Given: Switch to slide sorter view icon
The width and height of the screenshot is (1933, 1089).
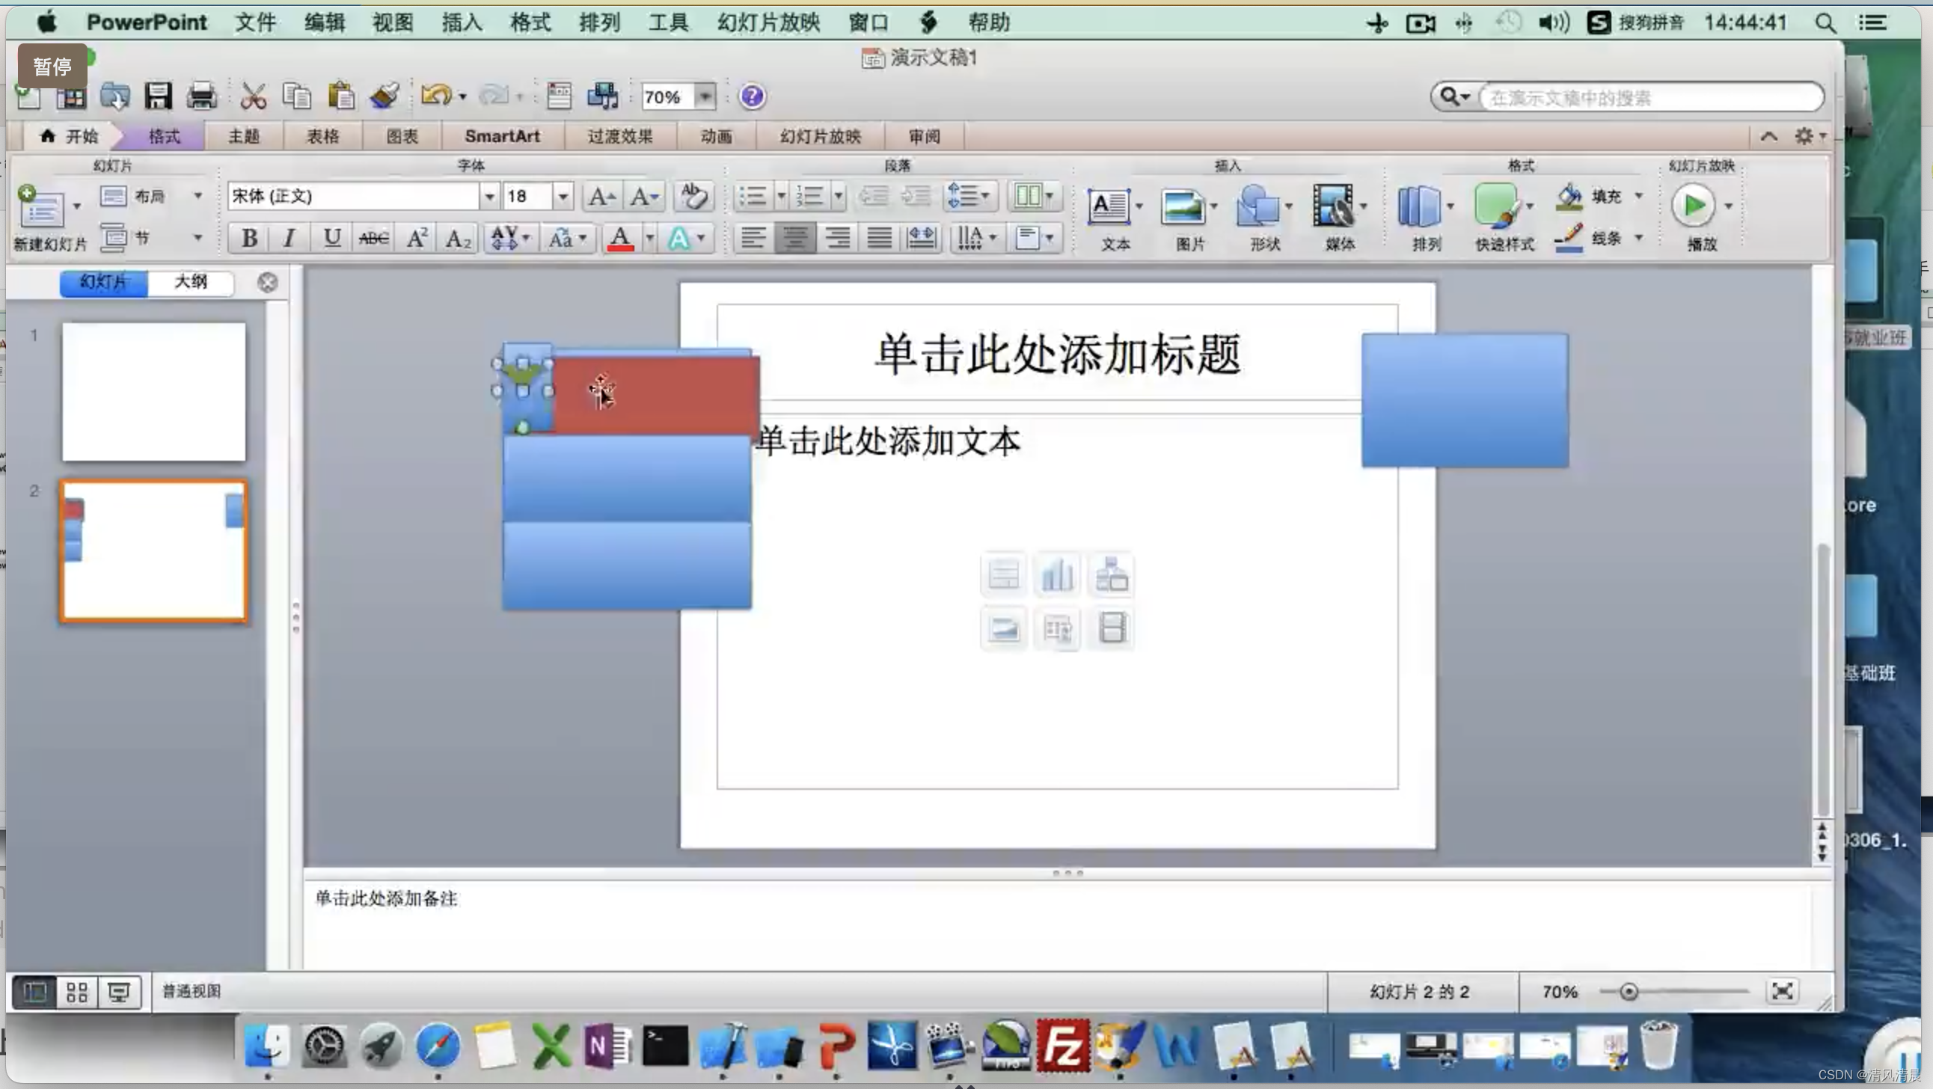Looking at the screenshot, I should pyautogui.click(x=77, y=993).
